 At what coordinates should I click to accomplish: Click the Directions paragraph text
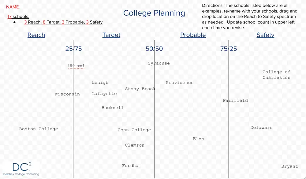point(249,17)
